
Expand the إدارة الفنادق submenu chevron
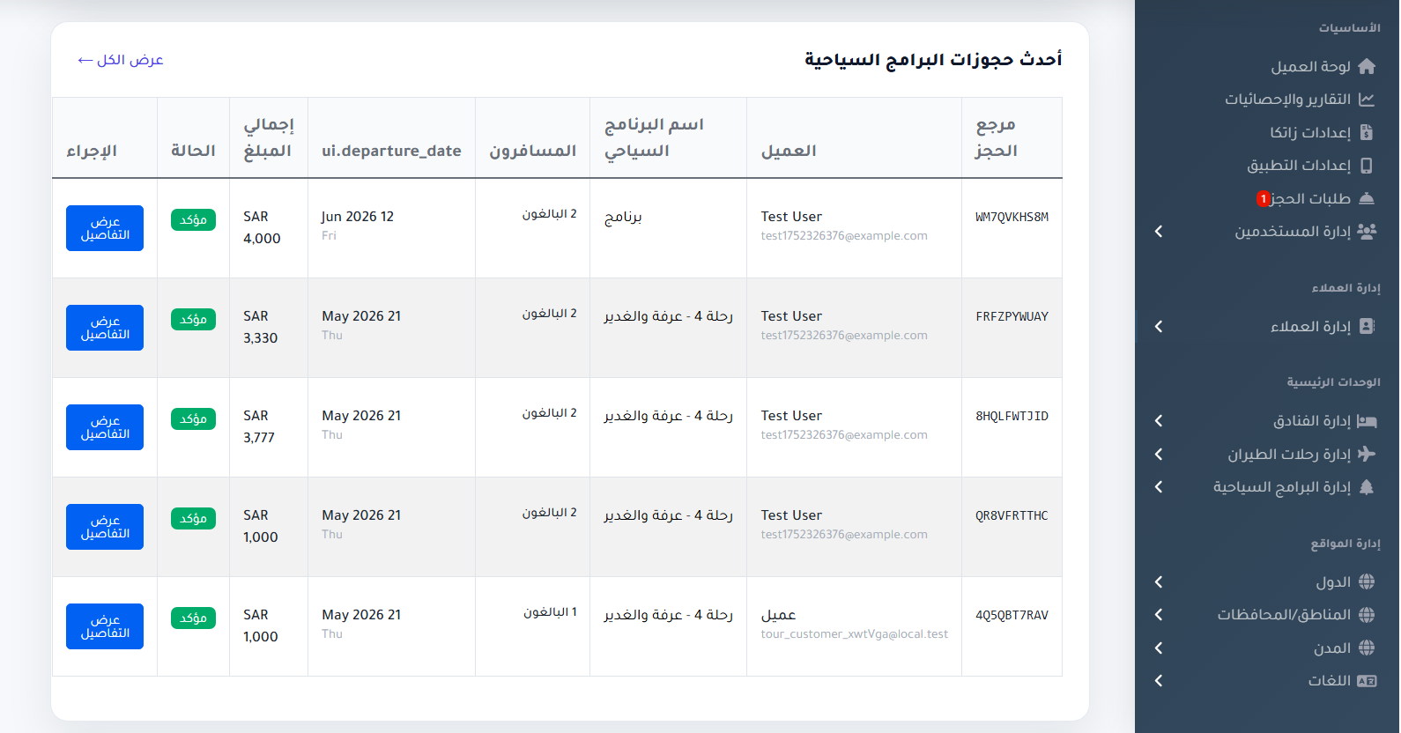click(x=1159, y=421)
